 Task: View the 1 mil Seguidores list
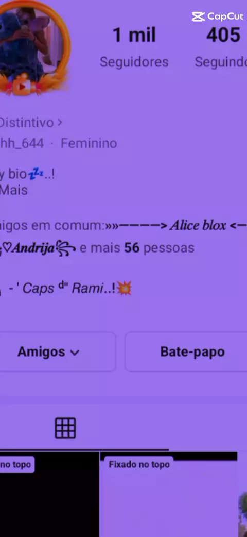coord(134,47)
